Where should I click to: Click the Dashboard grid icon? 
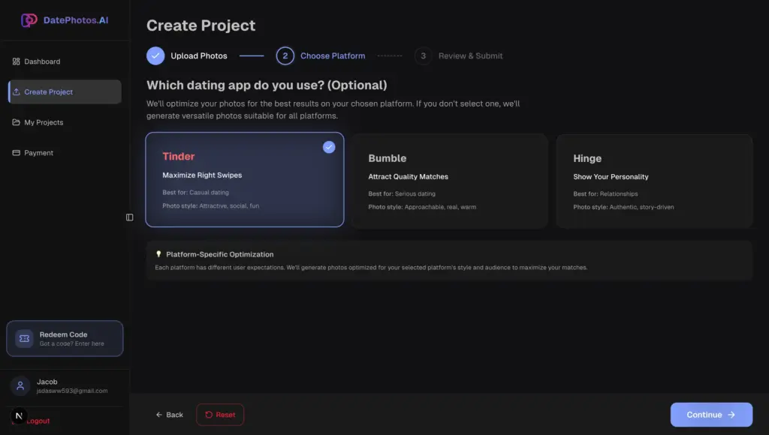click(17, 61)
